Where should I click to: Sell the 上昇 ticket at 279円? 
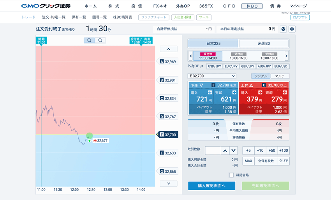click(276, 96)
